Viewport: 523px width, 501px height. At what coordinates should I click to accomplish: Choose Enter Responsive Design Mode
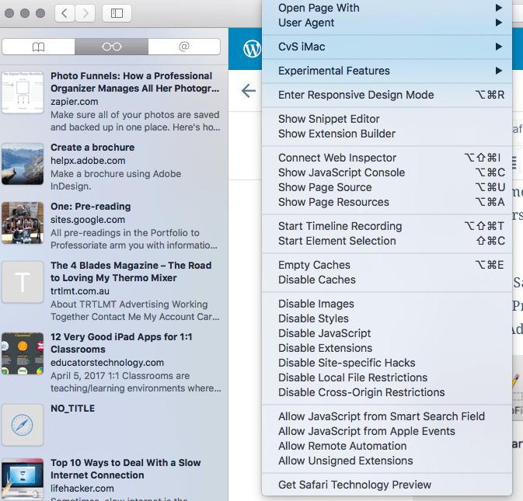point(356,95)
